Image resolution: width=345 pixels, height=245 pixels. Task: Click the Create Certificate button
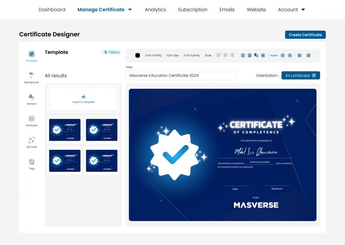(305, 35)
